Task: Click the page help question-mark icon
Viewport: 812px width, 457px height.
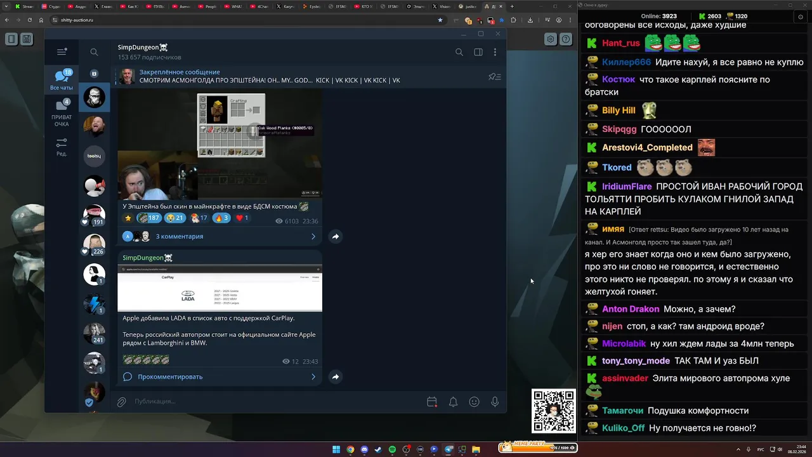Action: pos(566,39)
